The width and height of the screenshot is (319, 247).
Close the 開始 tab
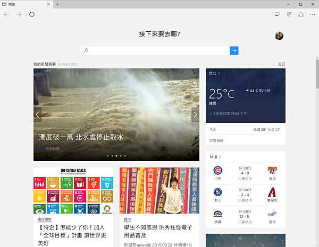[48, 4]
